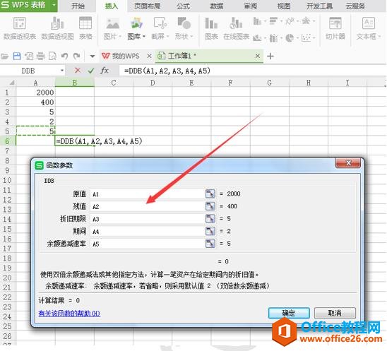Switch to the 数据 ribbon tab

217,6
